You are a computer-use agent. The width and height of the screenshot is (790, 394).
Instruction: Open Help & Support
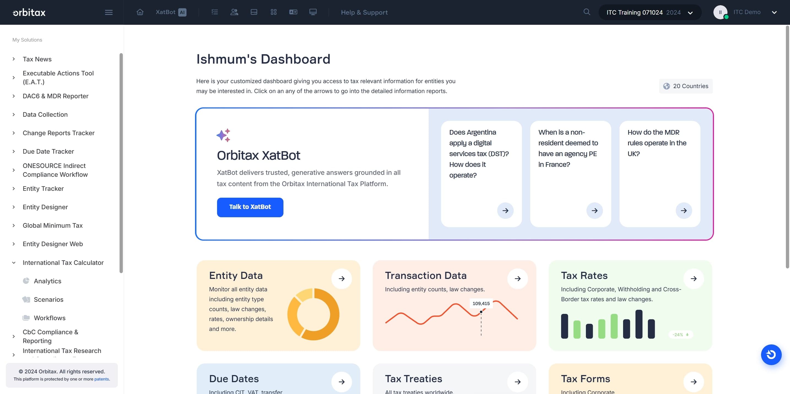(x=364, y=12)
